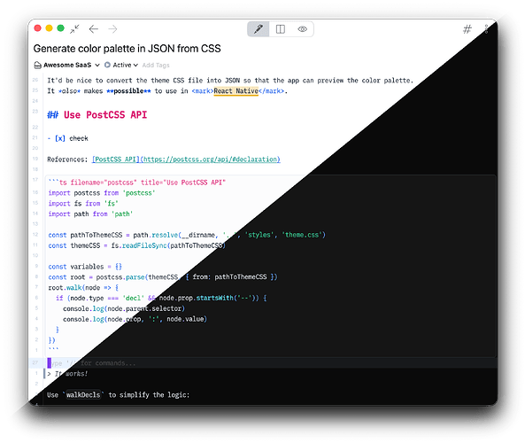Click the console.log(node.parent.selector) line
The width and height of the screenshot is (525, 443).
click(124, 308)
